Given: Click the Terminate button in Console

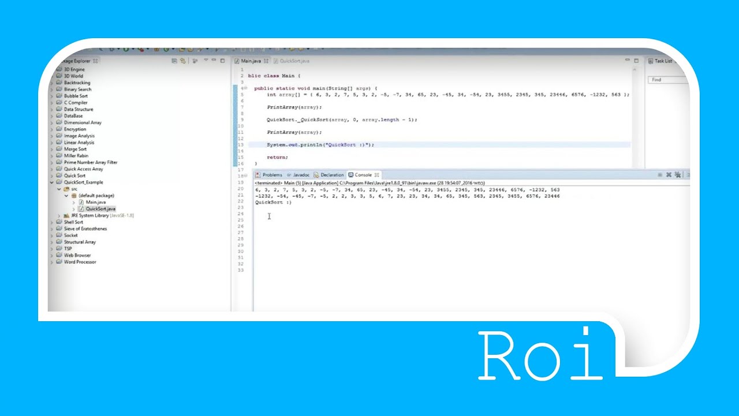Looking at the screenshot, I should click(660, 174).
